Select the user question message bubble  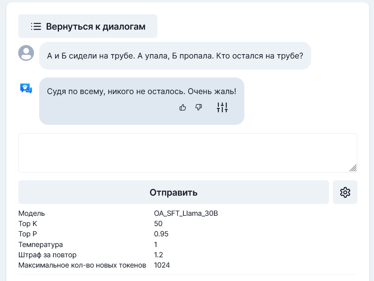175,56
